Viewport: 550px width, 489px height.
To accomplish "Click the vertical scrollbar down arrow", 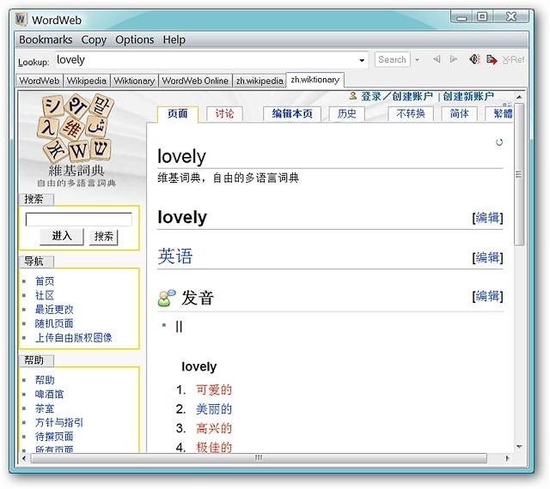I will (x=519, y=447).
